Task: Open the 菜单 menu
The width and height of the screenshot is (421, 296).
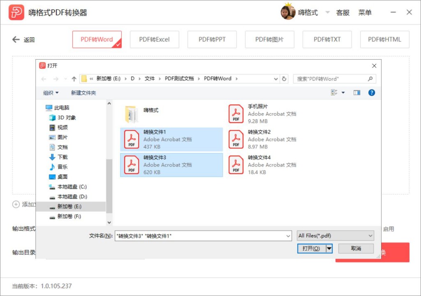Action: [x=365, y=13]
